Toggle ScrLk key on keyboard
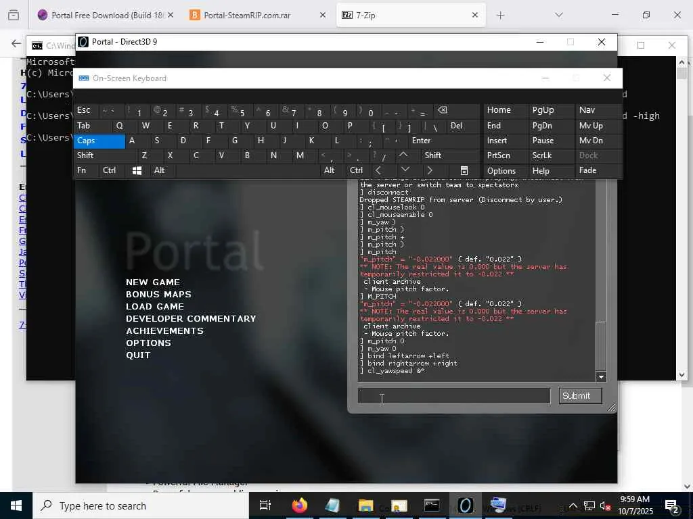 550,155
